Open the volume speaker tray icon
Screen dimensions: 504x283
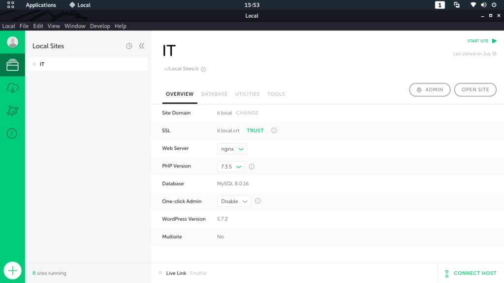click(x=483, y=5)
